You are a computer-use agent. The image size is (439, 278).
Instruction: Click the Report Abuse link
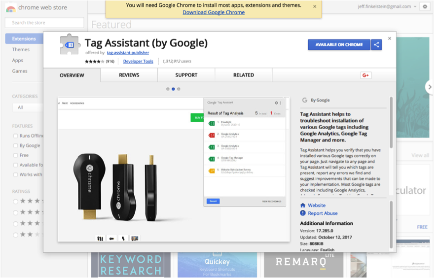tap(323, 213)
